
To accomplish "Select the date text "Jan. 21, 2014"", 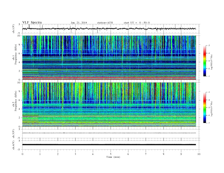I will pyautogui.click(x=79, y=23).
